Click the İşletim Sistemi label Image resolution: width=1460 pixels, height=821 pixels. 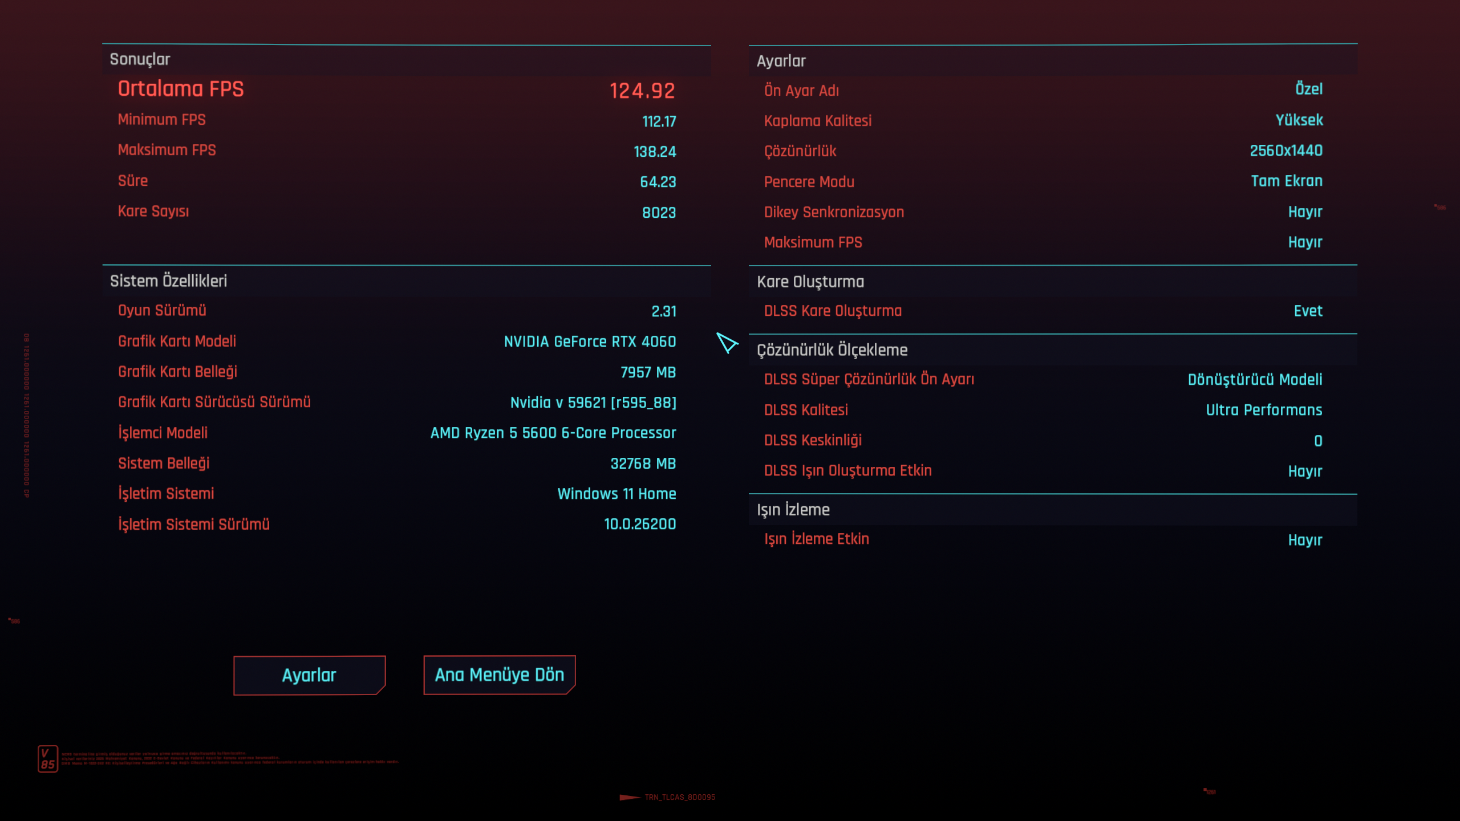[x=166, y=494]
